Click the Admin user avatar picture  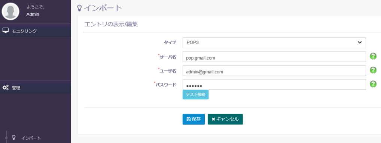(x=10, y=12)
